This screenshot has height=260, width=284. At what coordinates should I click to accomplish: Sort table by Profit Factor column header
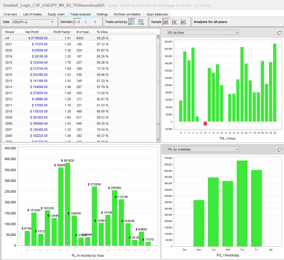pyautogui.click(x=62, y=32)
